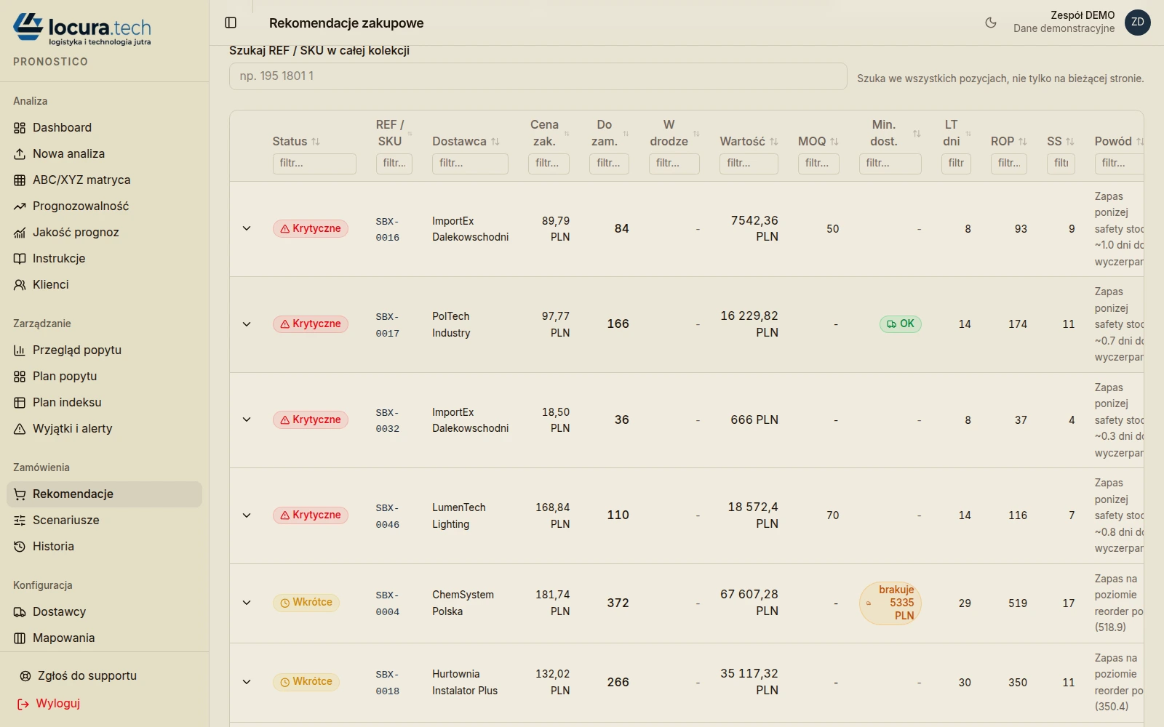Click the Instrukcje book icon

[20, 259]
